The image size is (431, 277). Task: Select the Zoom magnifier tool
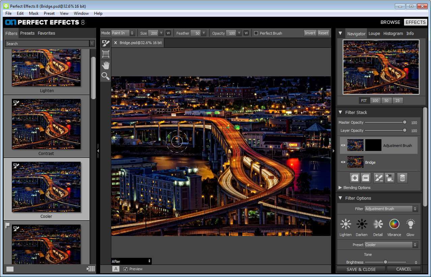[106, 76]
